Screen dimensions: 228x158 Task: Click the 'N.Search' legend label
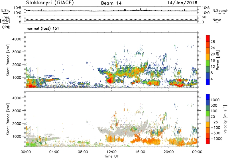click(220, 11)
